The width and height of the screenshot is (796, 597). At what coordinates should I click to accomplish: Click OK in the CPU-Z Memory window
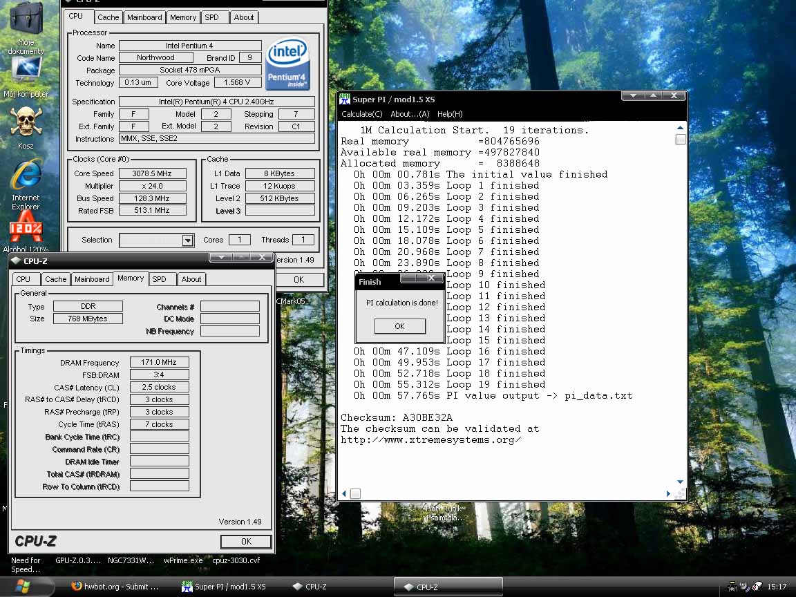tap(246, 542)
